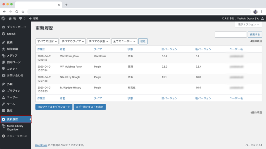Click the search input field next to 検索する
The width and height of the screenshot is (266, 149).
(x=230, y=34)
